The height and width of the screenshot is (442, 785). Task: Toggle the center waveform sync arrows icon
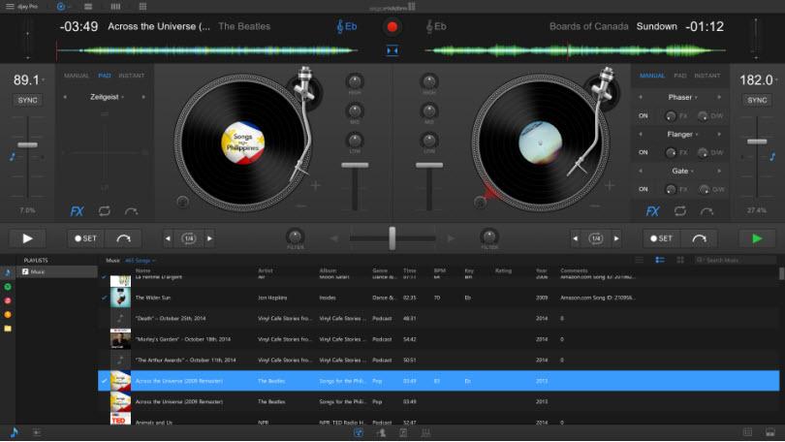[392, 50]
